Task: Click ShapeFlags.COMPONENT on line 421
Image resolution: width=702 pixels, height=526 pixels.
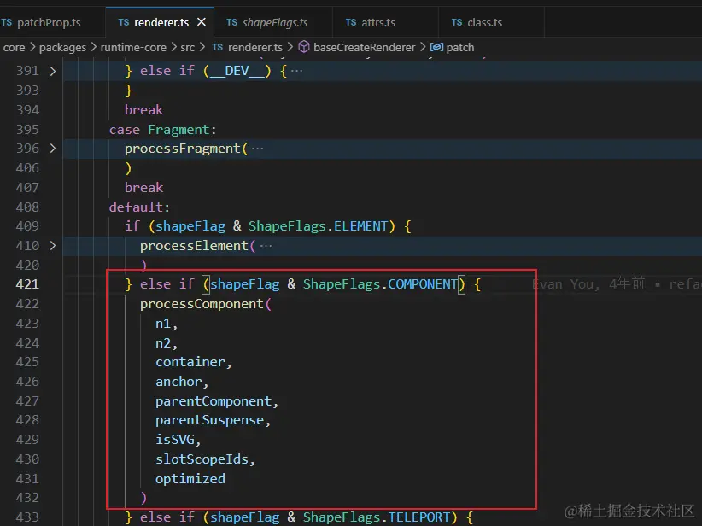Action: pos(380,284)
